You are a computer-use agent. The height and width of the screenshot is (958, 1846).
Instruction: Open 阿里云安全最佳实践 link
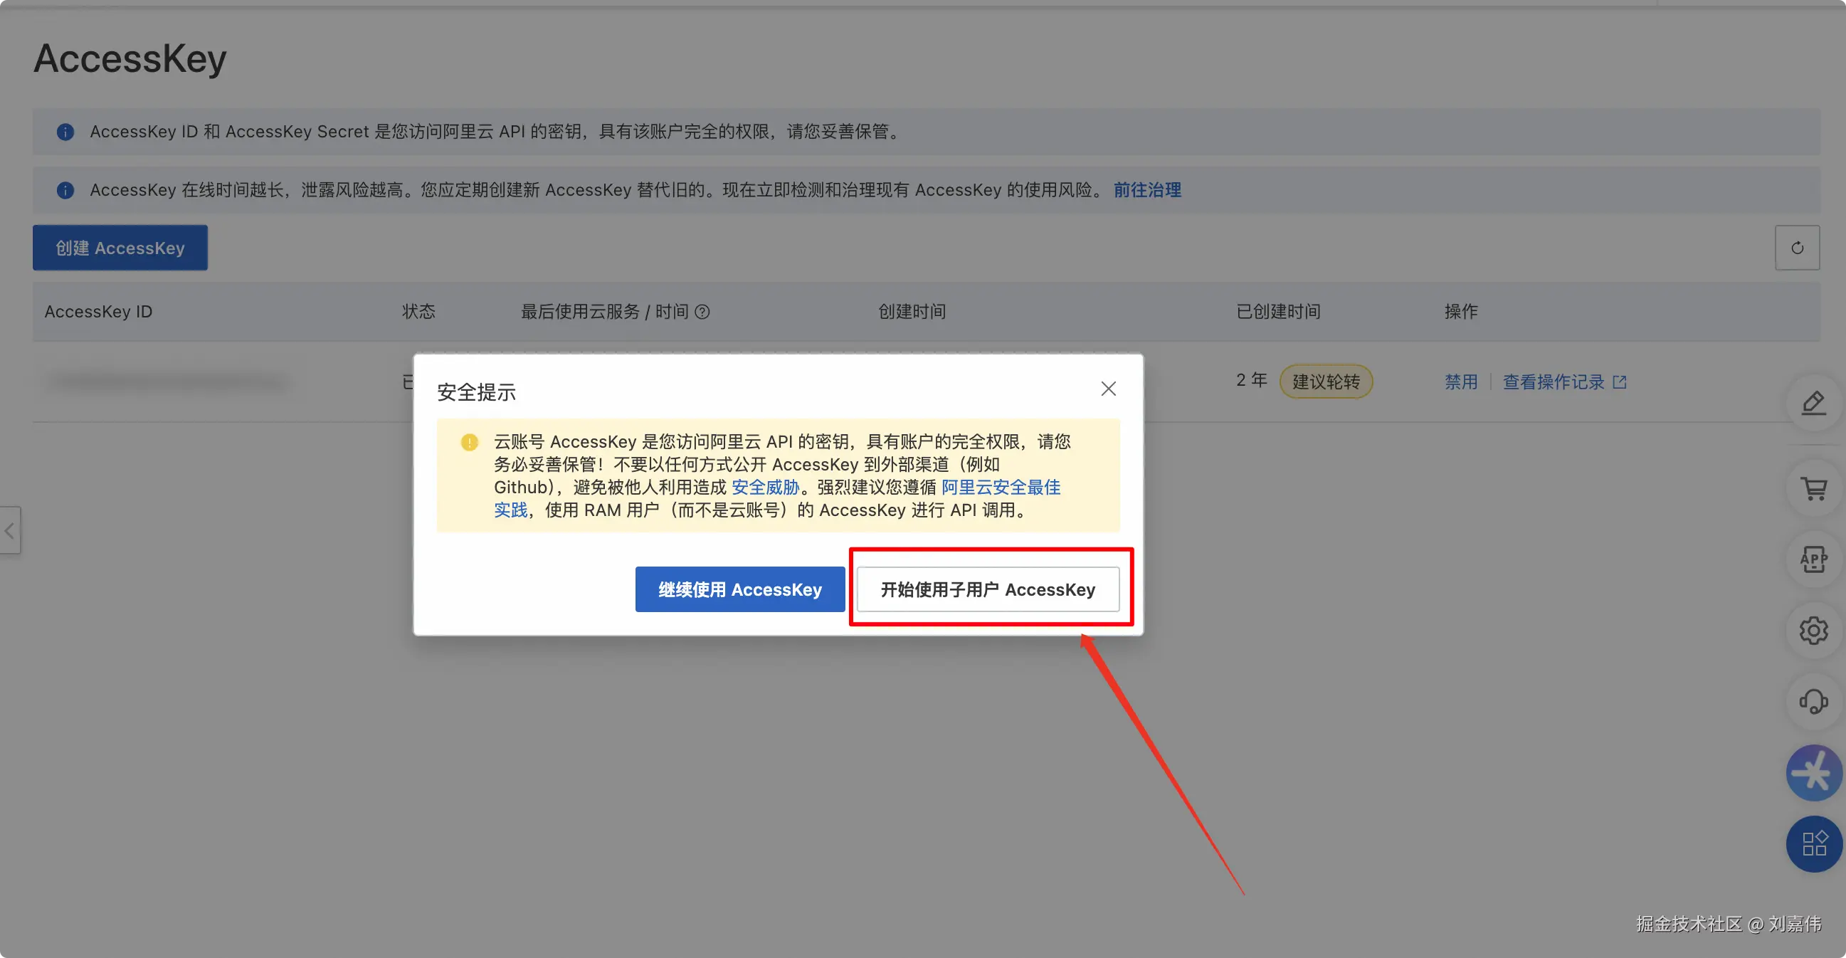tap(1001, 488)
